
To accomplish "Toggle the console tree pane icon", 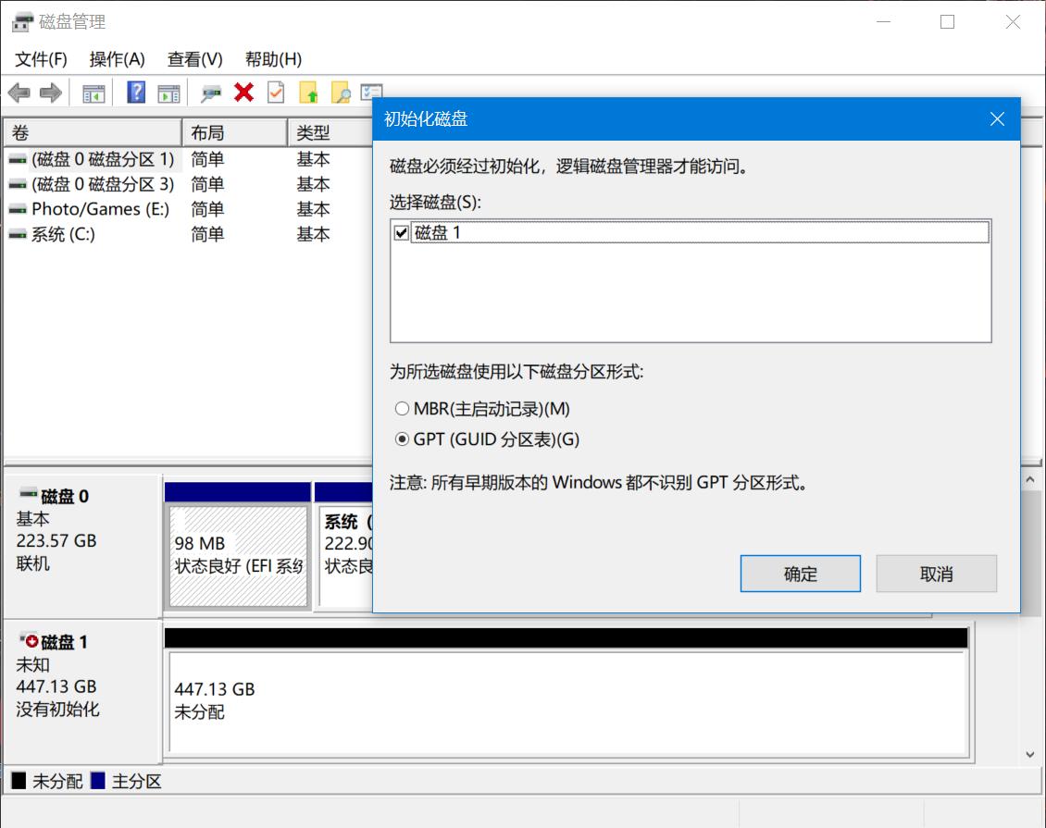I will (x=93, y=93).
